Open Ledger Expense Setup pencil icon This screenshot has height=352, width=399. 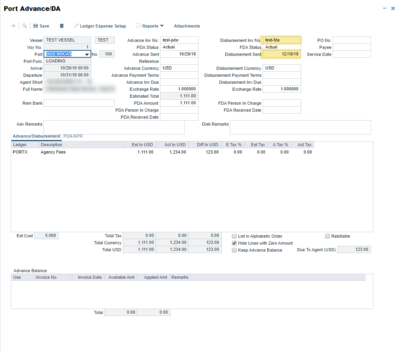coord(77,26)
